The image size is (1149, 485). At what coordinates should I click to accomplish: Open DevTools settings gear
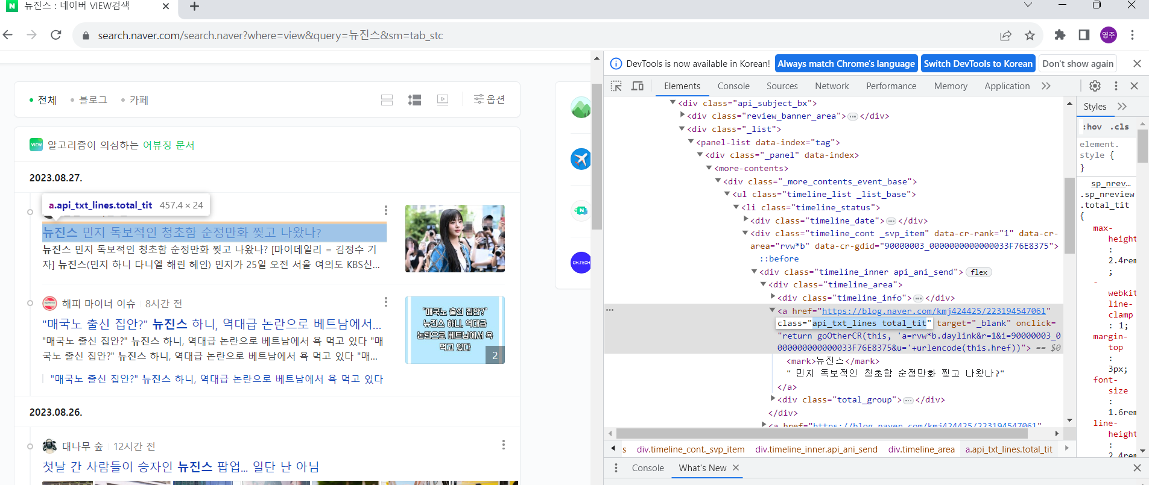click(1095, 86)
